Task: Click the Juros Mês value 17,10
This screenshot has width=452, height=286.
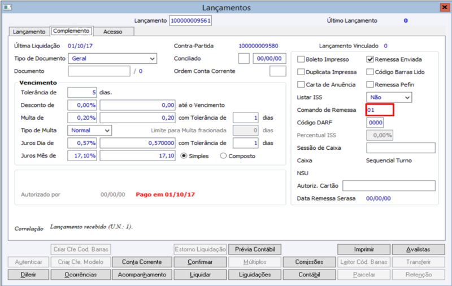Action: pyautogui.click(x=137, y=155)
